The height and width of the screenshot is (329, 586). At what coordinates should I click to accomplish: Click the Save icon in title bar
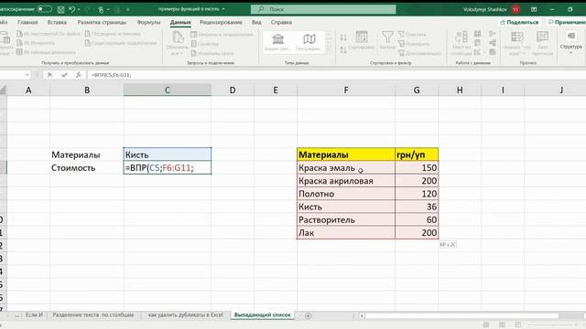click(61, 9)
